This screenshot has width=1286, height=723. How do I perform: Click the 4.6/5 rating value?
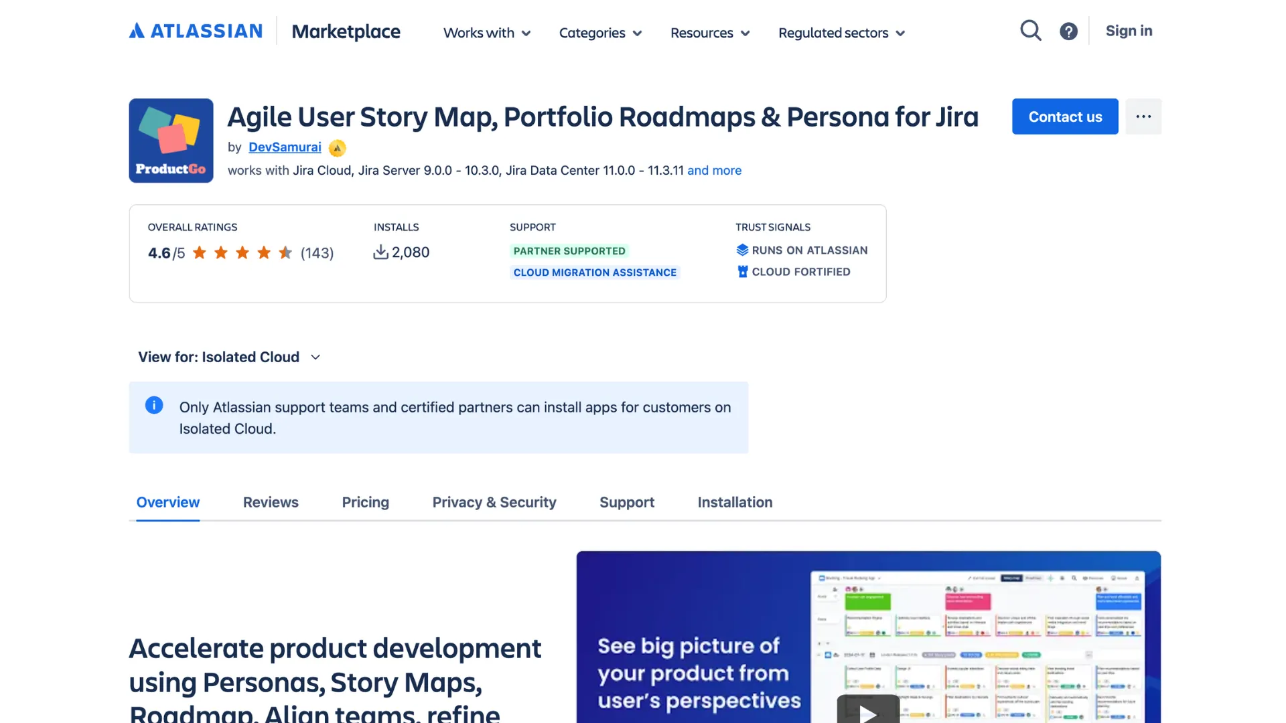click(x=166, y=253)
